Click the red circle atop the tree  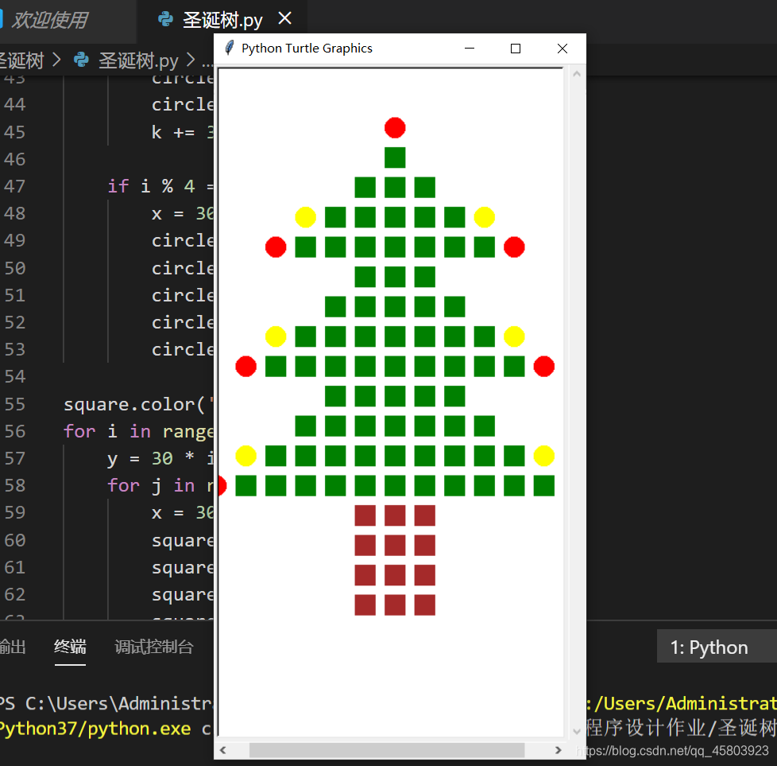(395, 127)
